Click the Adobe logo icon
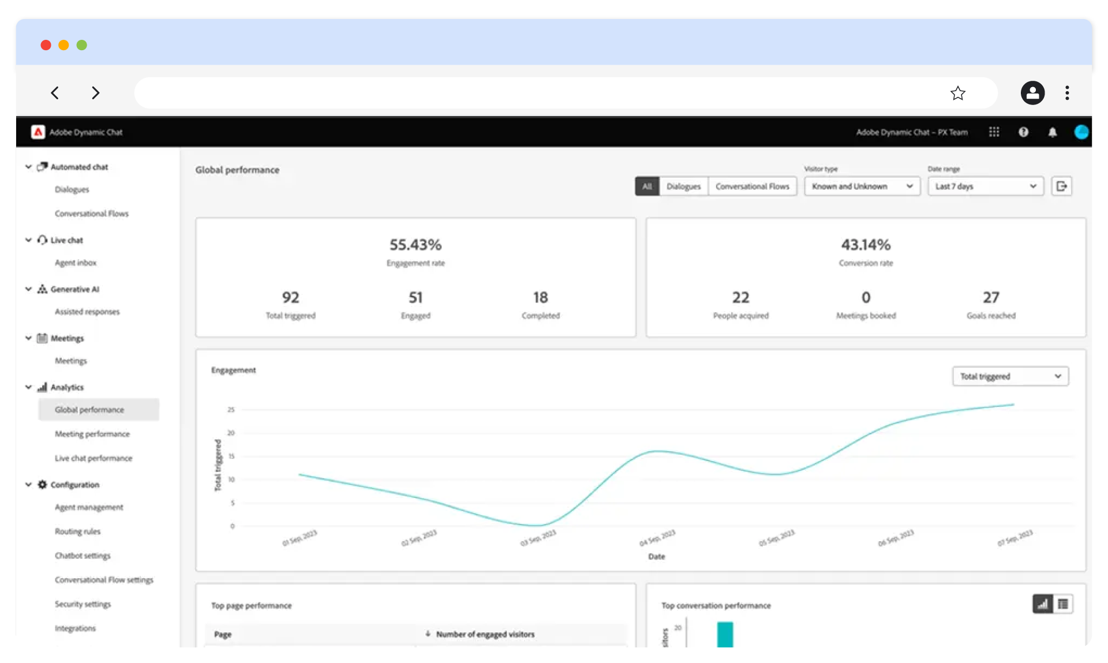Image resolution: width=1108 pixels, height=663 pixels. (38, 132)
